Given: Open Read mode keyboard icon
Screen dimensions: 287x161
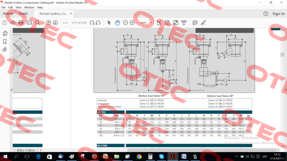Looking at the screenshot, I should [x=184, y=23].
